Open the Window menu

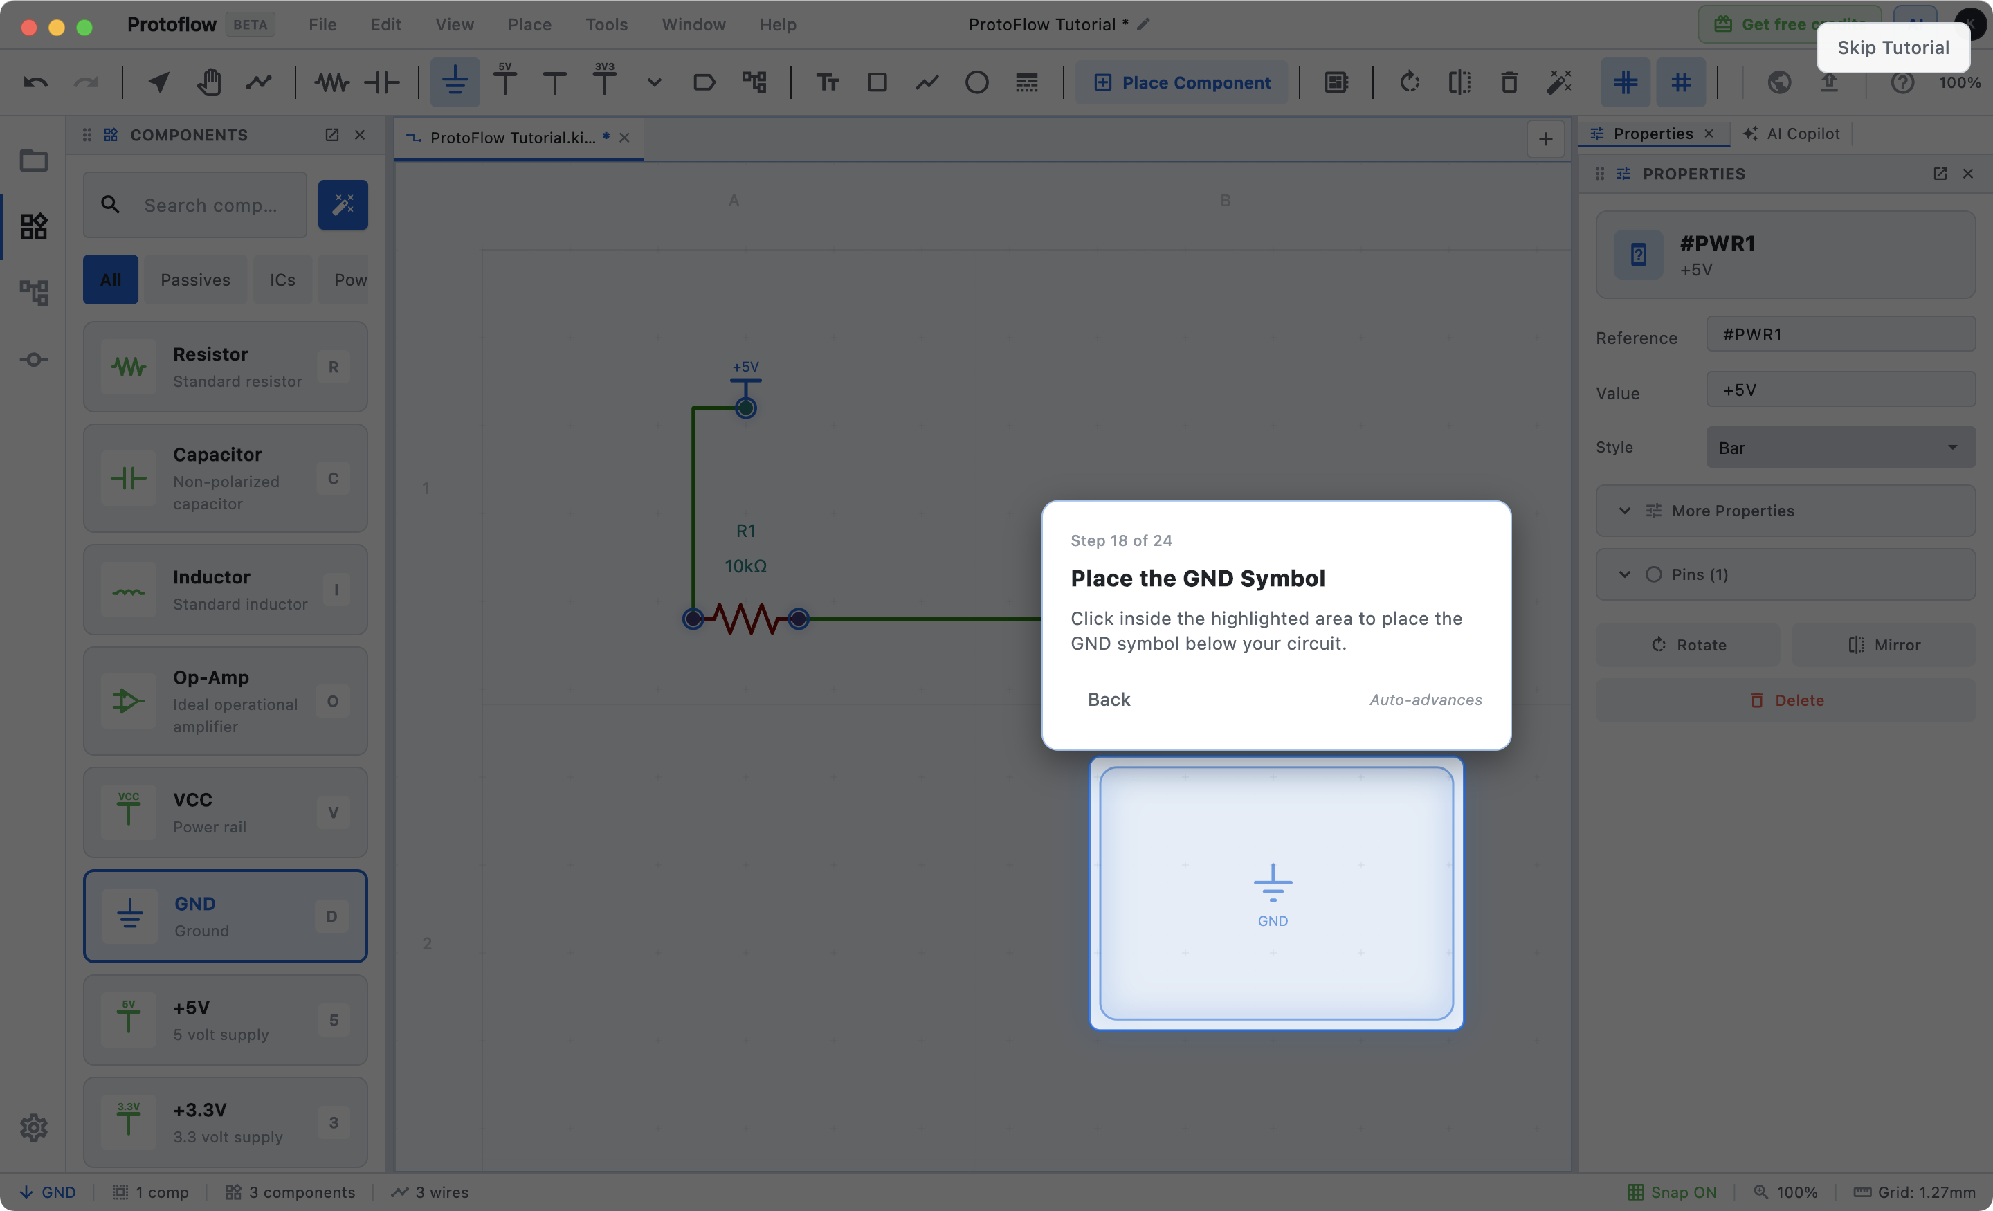click(693, 24)
